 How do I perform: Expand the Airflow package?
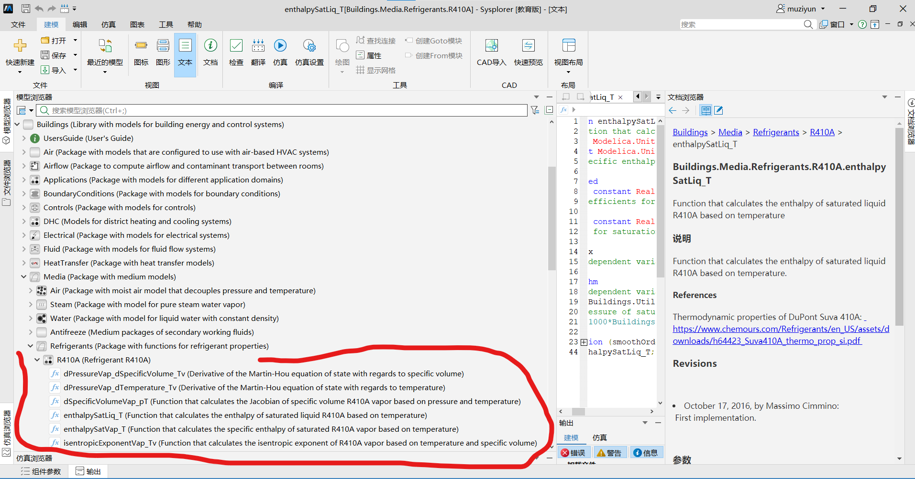pyautogui.click(x=24, y=166)
